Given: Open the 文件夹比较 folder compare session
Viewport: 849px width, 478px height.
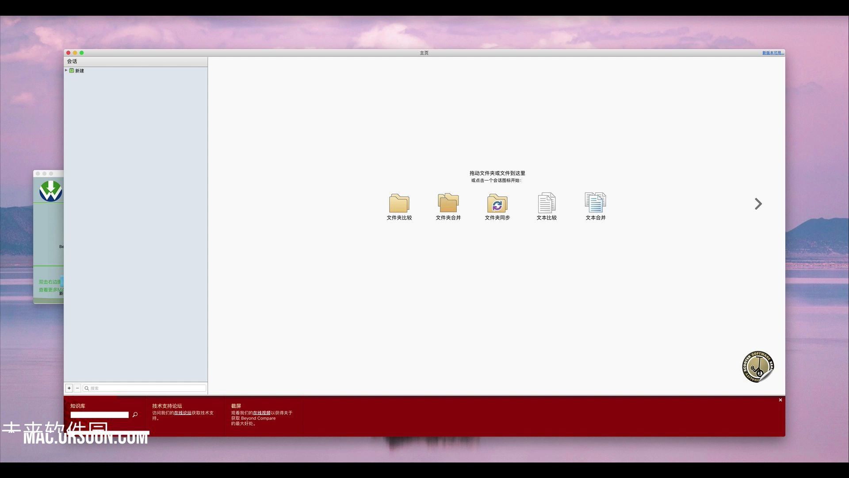Looking at the screenshot, I should 399,207.
